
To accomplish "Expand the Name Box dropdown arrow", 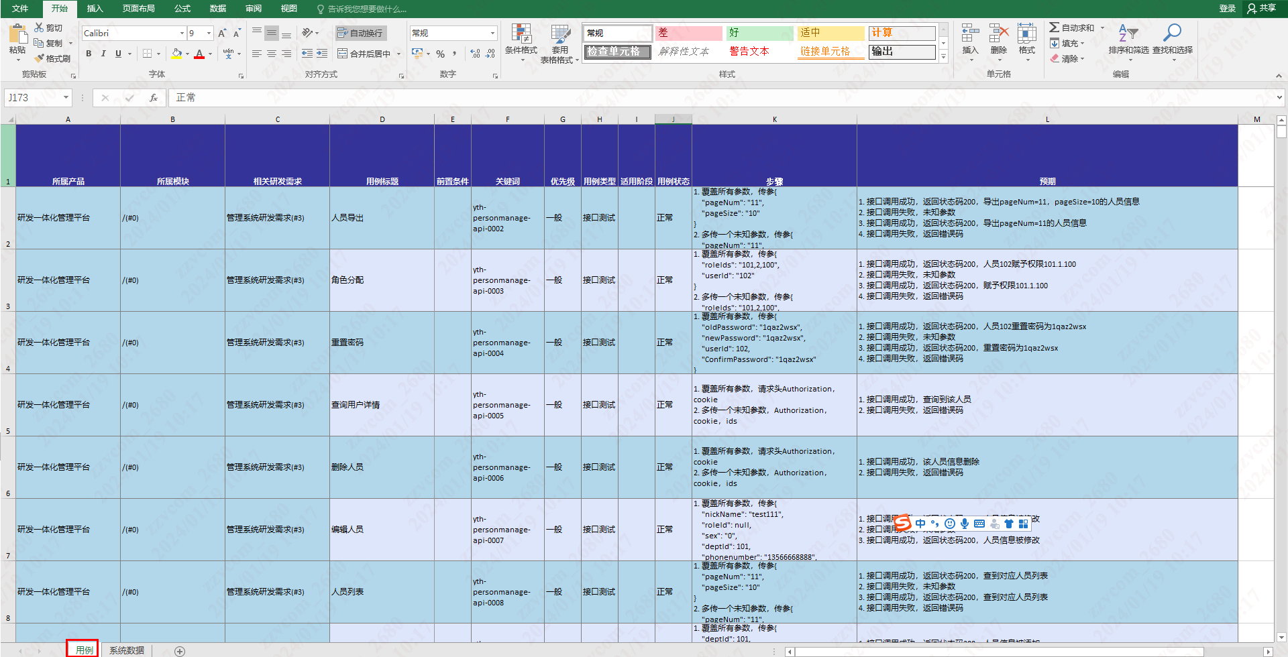I will click(66, 98).
